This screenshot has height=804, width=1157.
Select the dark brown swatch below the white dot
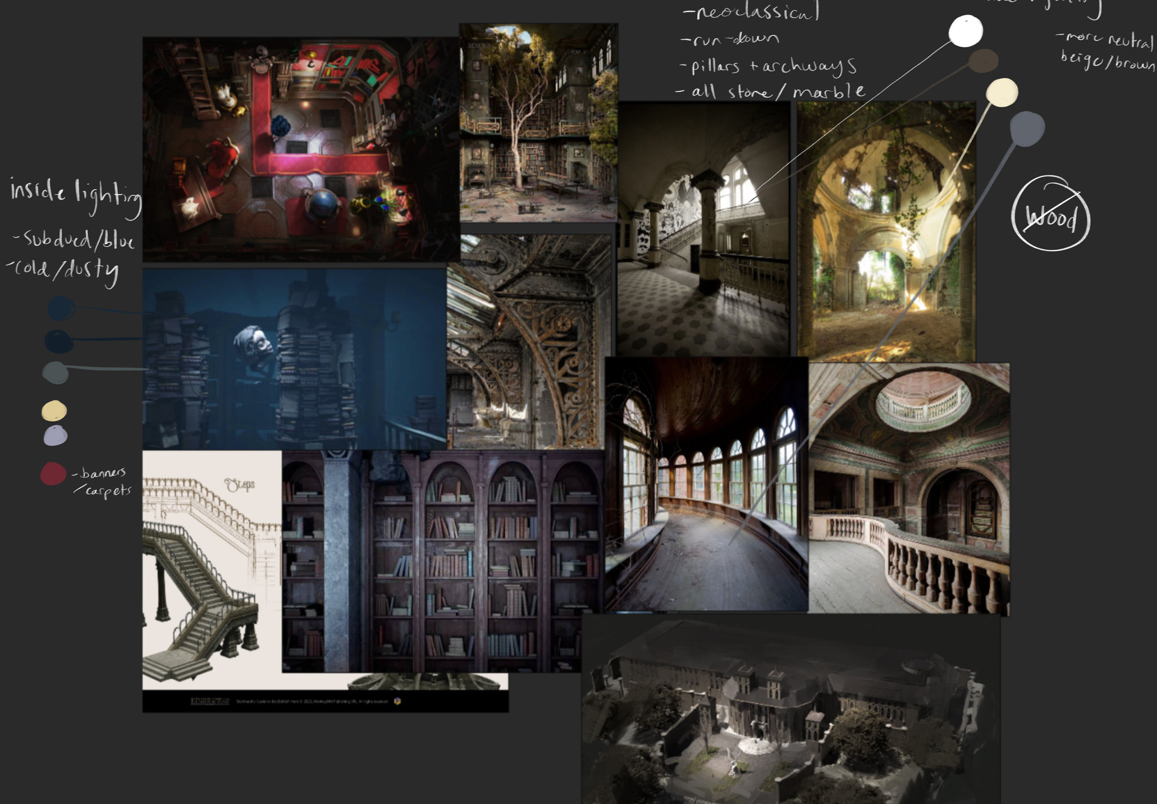pos(983,61)
